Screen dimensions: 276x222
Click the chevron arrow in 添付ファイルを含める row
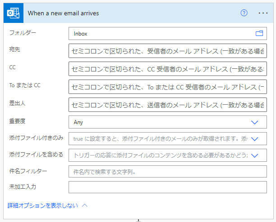[x=255, y=155]
